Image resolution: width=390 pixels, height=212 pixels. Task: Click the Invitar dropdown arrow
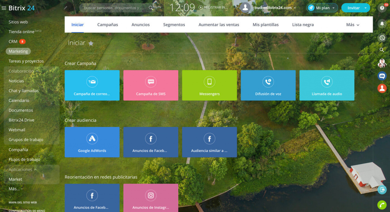tap(366, 8)
